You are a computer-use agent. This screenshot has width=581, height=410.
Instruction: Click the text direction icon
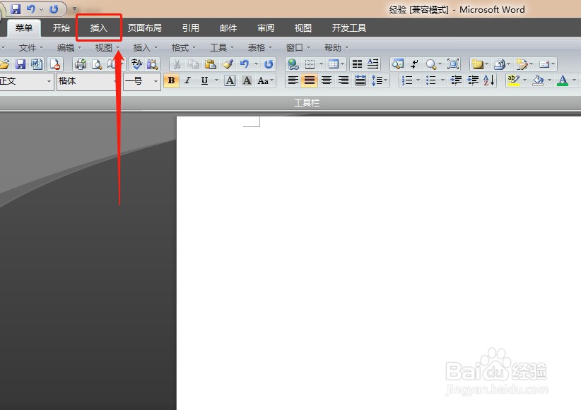pos(373,64)
